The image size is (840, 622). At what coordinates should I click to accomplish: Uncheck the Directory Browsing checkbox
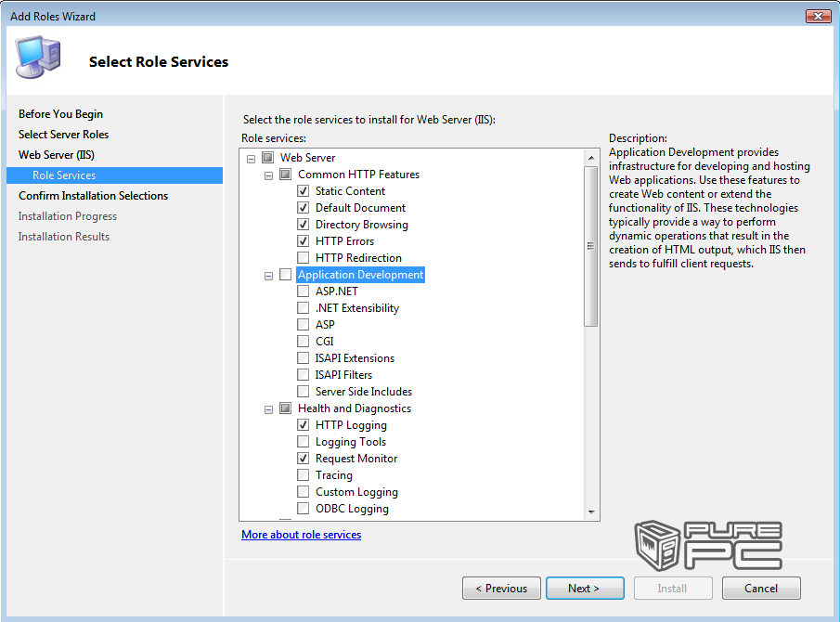pyautogui.click(x=304, y=224)
